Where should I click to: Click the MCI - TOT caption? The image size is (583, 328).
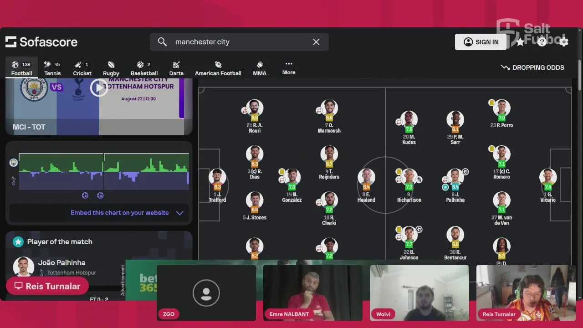29,127
